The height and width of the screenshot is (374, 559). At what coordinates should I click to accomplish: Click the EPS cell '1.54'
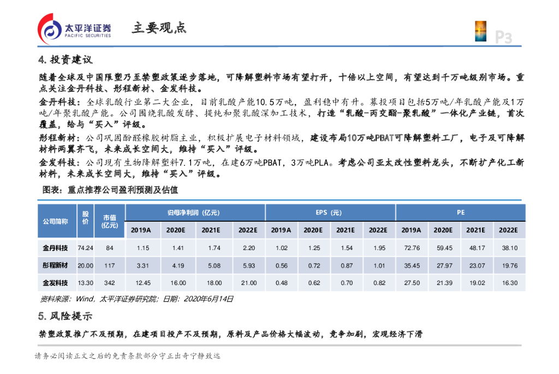click(347, 248)
